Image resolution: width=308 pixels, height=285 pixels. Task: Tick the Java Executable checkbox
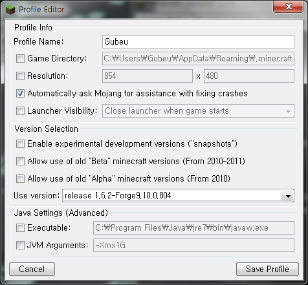click(20, 227)
